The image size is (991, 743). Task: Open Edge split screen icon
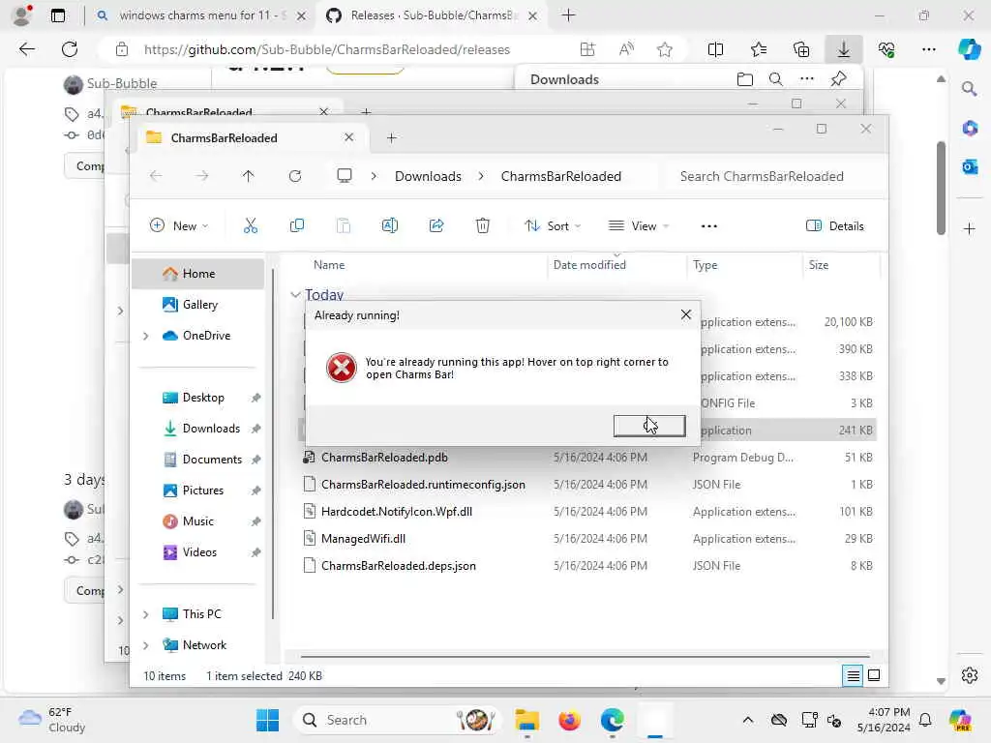[x=715, y=49]
